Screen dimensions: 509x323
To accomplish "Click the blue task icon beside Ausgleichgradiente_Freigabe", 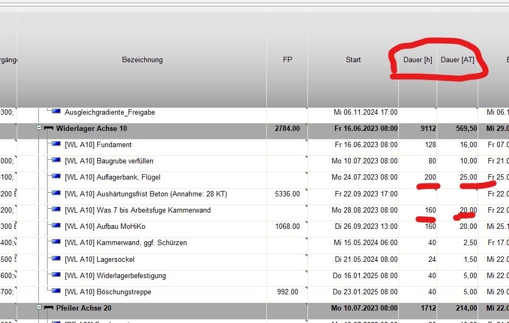I will pyautogui.click(x=56, y=112).
